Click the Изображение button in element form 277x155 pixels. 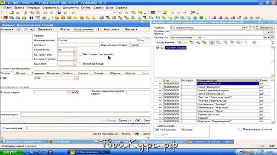(83, 30)
